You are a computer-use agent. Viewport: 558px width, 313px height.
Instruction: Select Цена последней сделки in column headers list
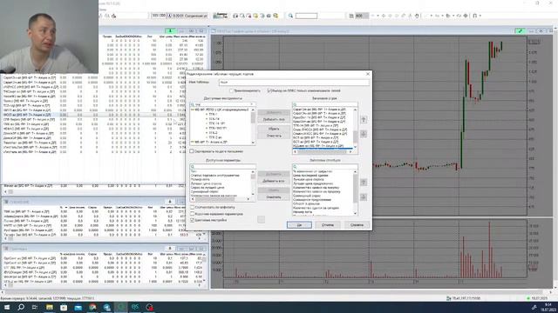(x=310, y=176)
